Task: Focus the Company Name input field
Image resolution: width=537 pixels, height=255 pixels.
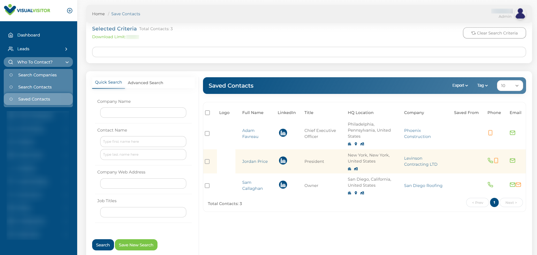Action: point(143,113)
